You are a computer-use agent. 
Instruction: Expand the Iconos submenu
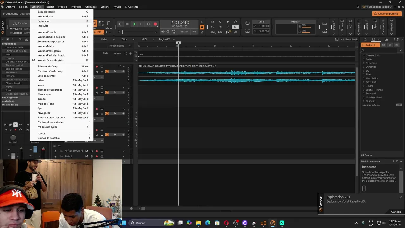[x=62, y=133]
